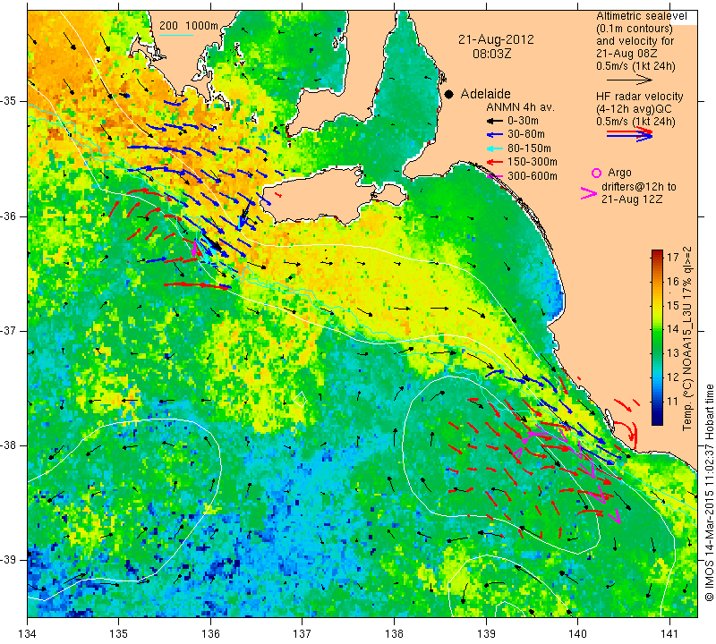The width and height of the screenshot is (716, 644).
Task: Select the 'Altimetric sealevel' heading text
Action: [642, 16]
